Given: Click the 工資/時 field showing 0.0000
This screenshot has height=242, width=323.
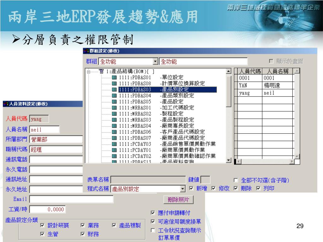Looking at the screenshot, I should [x=48, y=209].
